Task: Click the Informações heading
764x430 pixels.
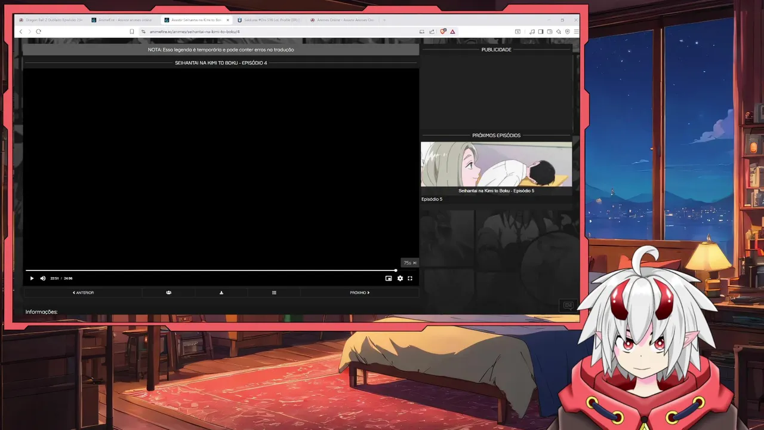Action: 41,312
